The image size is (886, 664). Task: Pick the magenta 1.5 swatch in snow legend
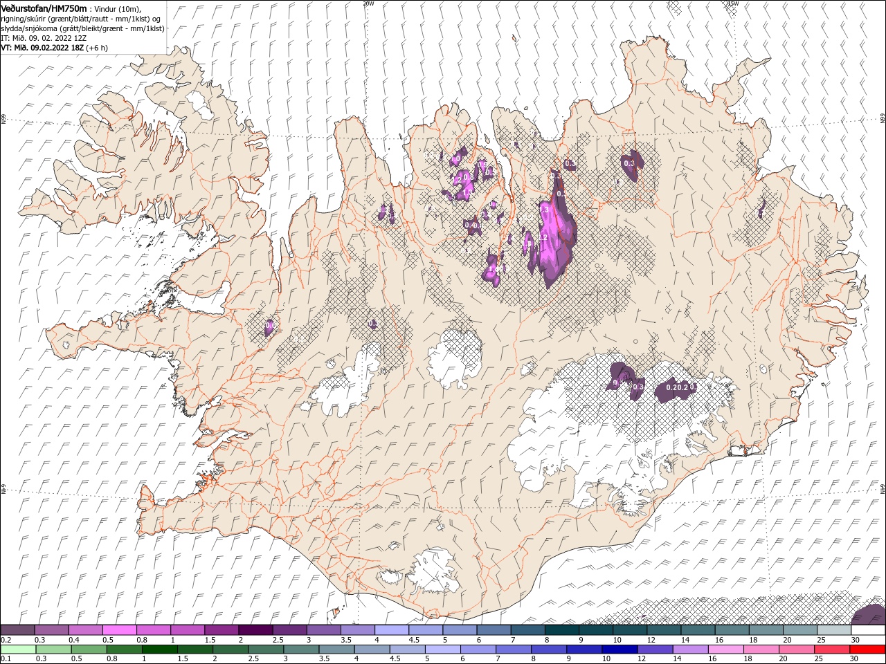click(x=221, y=630)
